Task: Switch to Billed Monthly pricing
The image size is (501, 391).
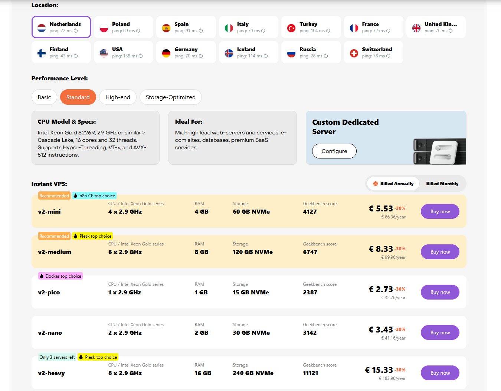Action: pyautogui.click(x=442, y=184)
